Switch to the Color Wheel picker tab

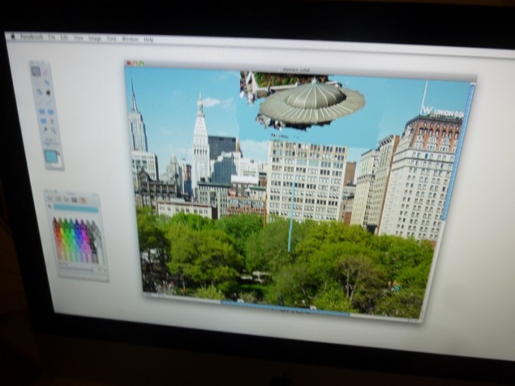coord(50,198)
